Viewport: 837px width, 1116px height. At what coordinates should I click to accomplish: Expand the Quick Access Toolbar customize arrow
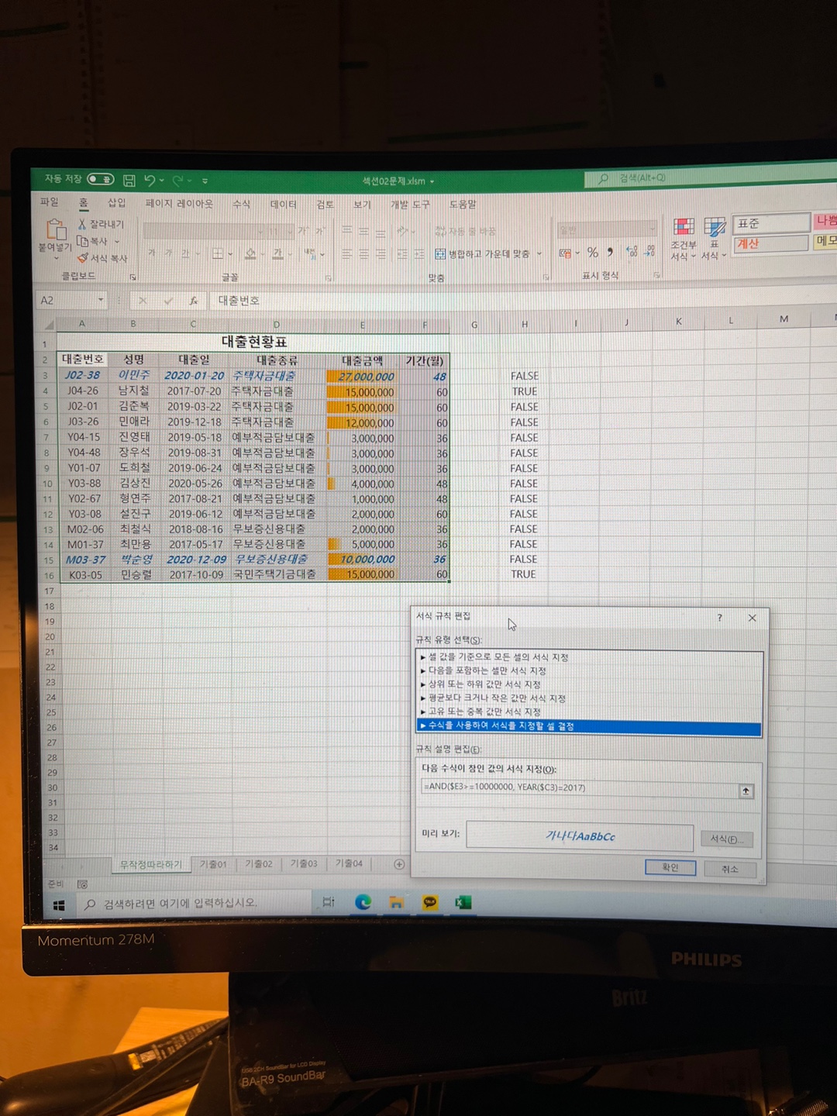tap(205, 181)
